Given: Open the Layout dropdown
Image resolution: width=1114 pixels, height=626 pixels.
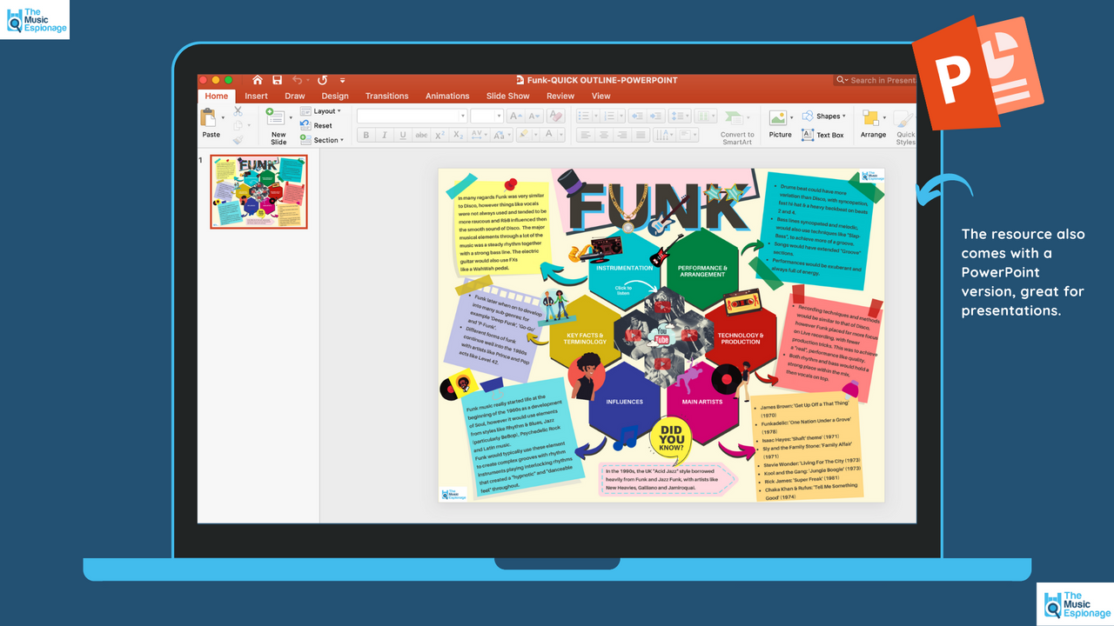Looking at the screenshot, I should pos(321,111).
